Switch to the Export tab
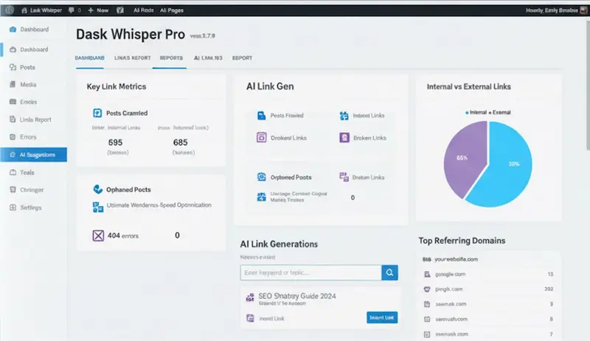Viewport: 590px width, 341px height. [x=243, y=58]
